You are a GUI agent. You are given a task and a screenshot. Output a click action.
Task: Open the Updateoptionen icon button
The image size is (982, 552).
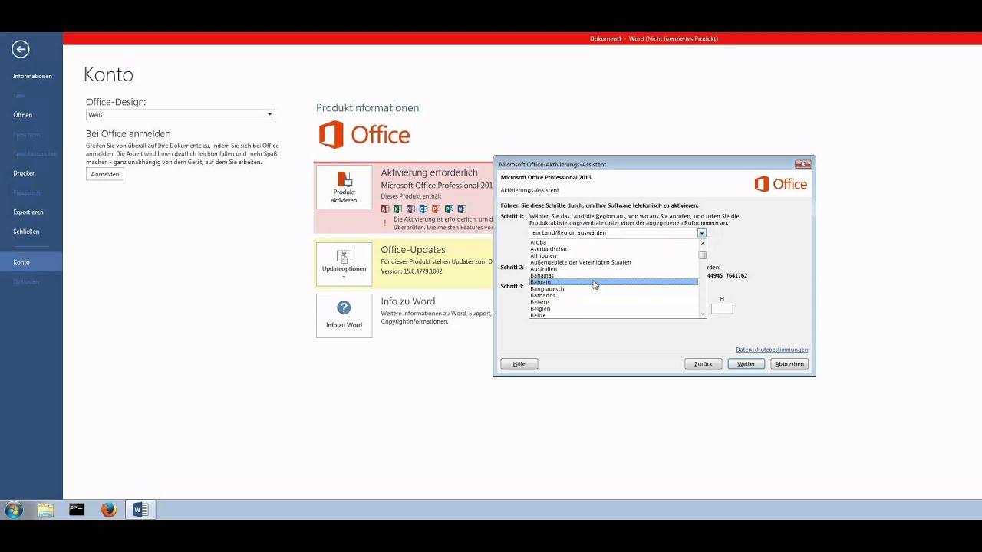pos(344,264)
